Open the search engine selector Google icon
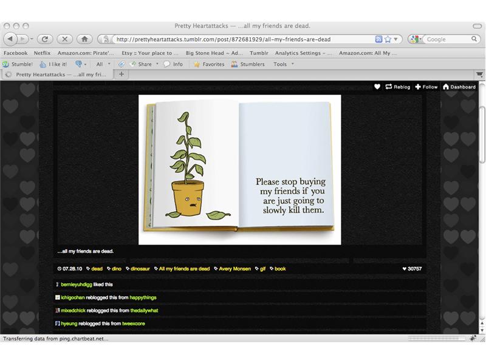 [x=415, y=39]
